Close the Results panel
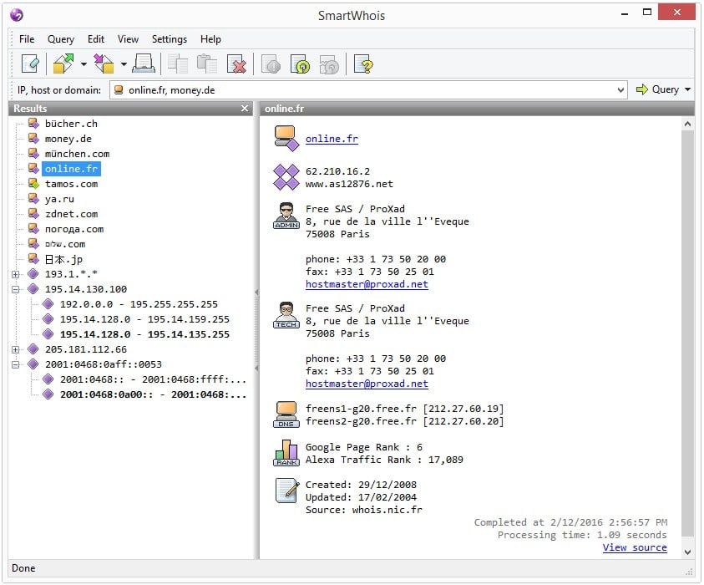The width and height of the screenshot is (704, 585). (245, 109)
